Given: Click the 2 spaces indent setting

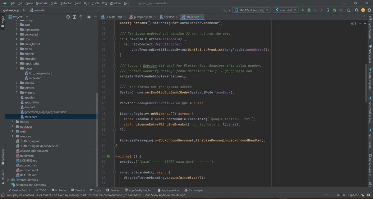Looking at the screenshot, I should click(x=353, y=195).
